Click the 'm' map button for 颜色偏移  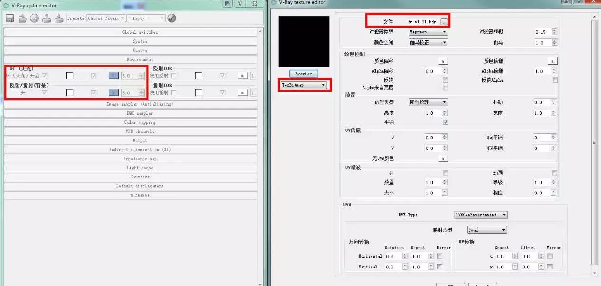443,61
